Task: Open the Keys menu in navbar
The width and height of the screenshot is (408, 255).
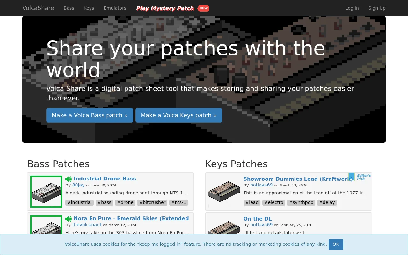Action: tap(89, 8)
